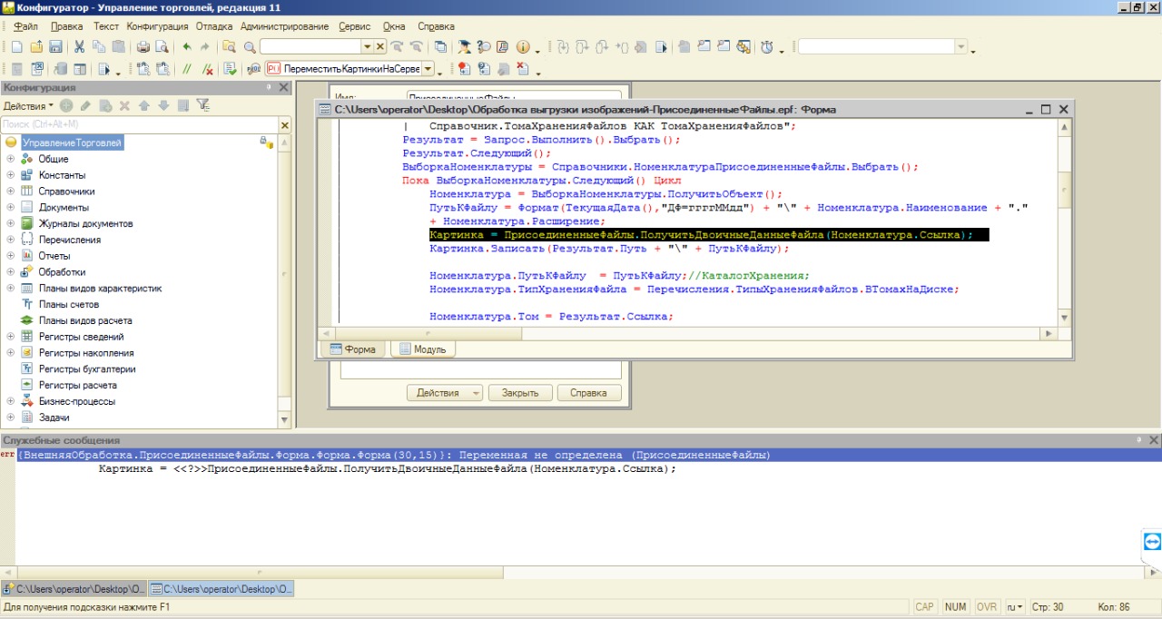Click the Syntax check icon
1162x619 pixels.
click(231, 69)
